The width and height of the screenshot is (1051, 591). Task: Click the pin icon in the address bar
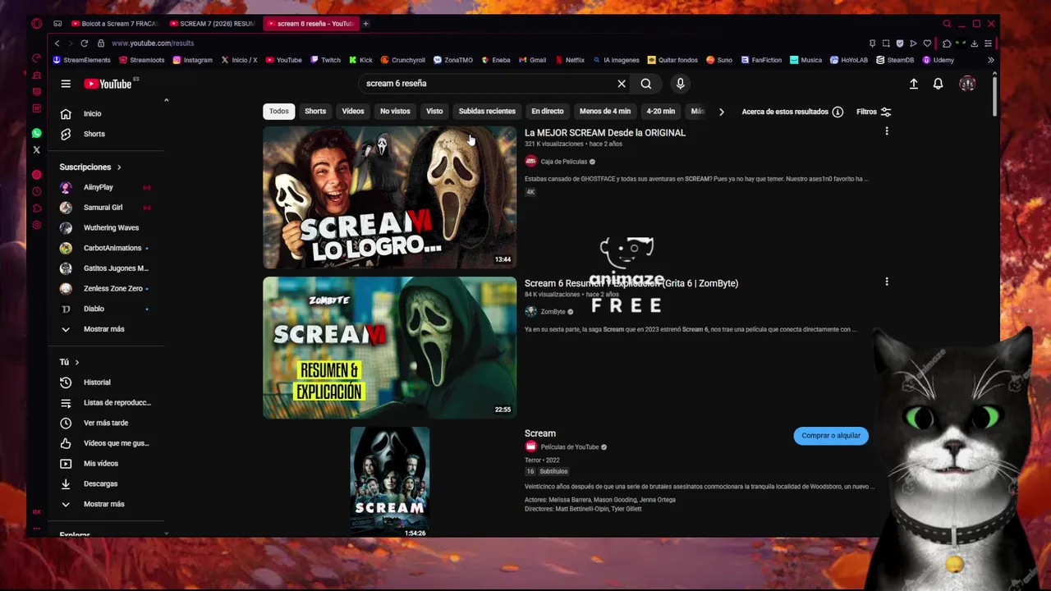point(872,43)
